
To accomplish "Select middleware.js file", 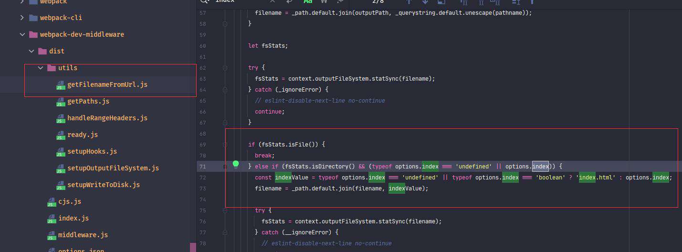I will pyautogui.click(x=83, y=235).
